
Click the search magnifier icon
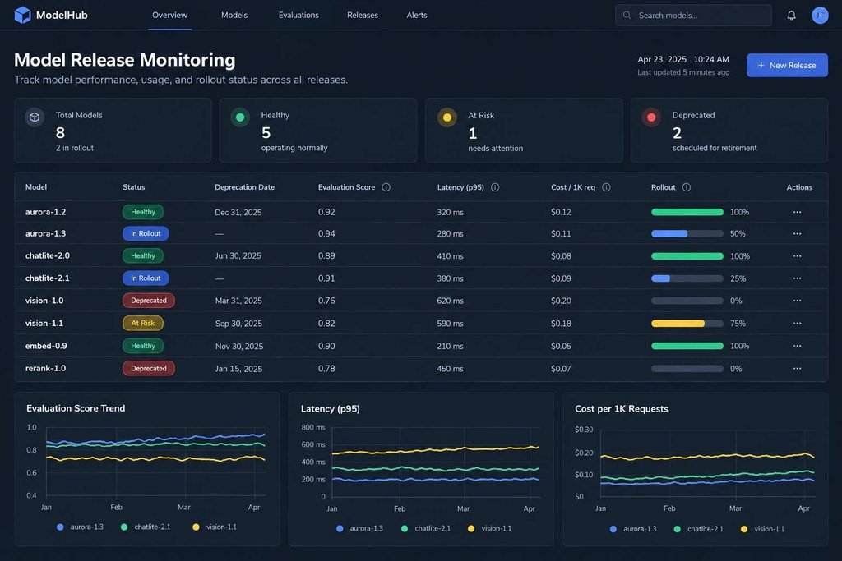click(627, 16)
